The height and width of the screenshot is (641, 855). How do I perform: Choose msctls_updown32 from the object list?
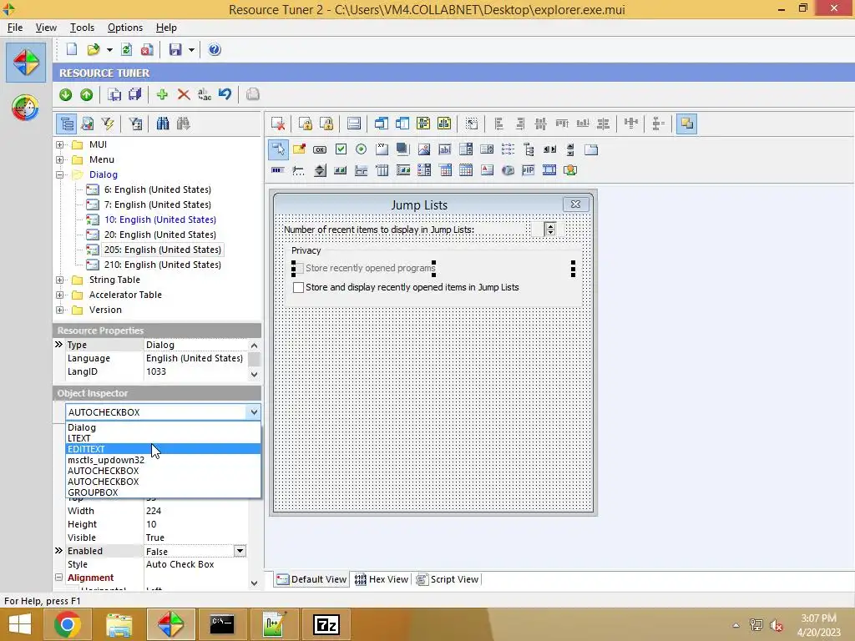163,460
